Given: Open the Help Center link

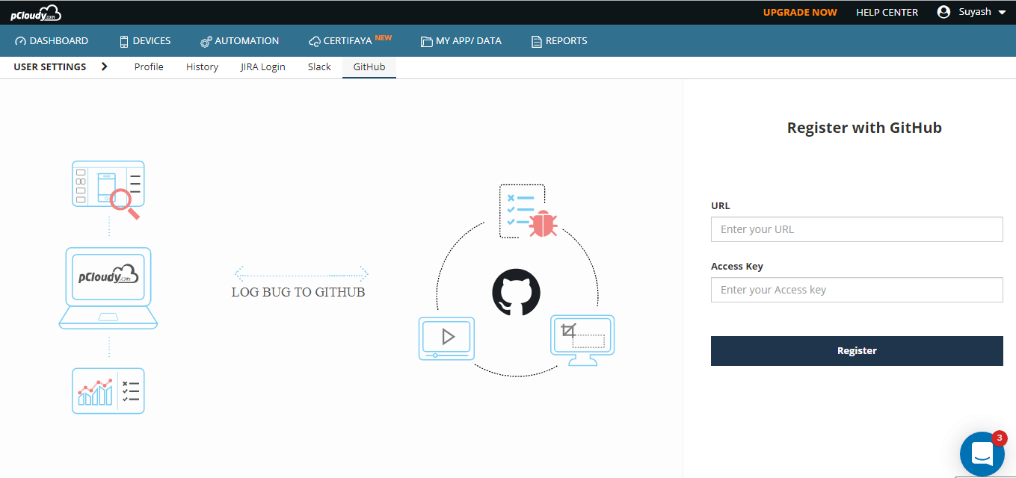Looking at the screenshot, I should [x=887, y=13].
